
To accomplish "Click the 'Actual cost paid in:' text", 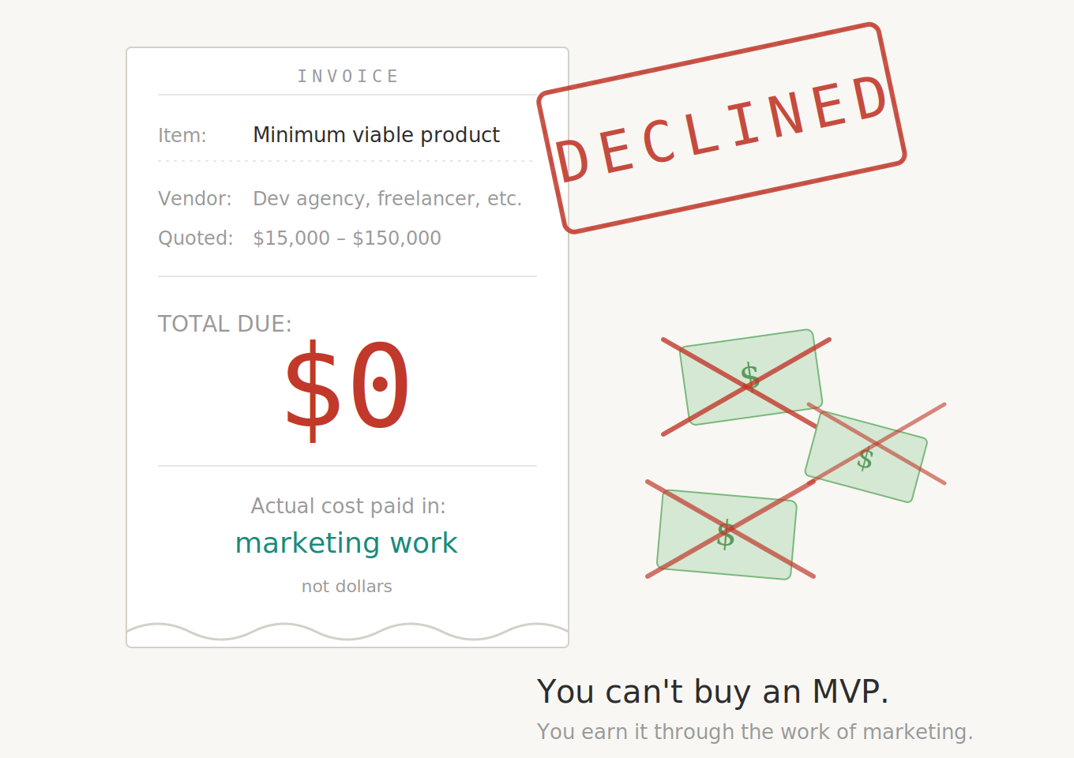I will point(347,506).
